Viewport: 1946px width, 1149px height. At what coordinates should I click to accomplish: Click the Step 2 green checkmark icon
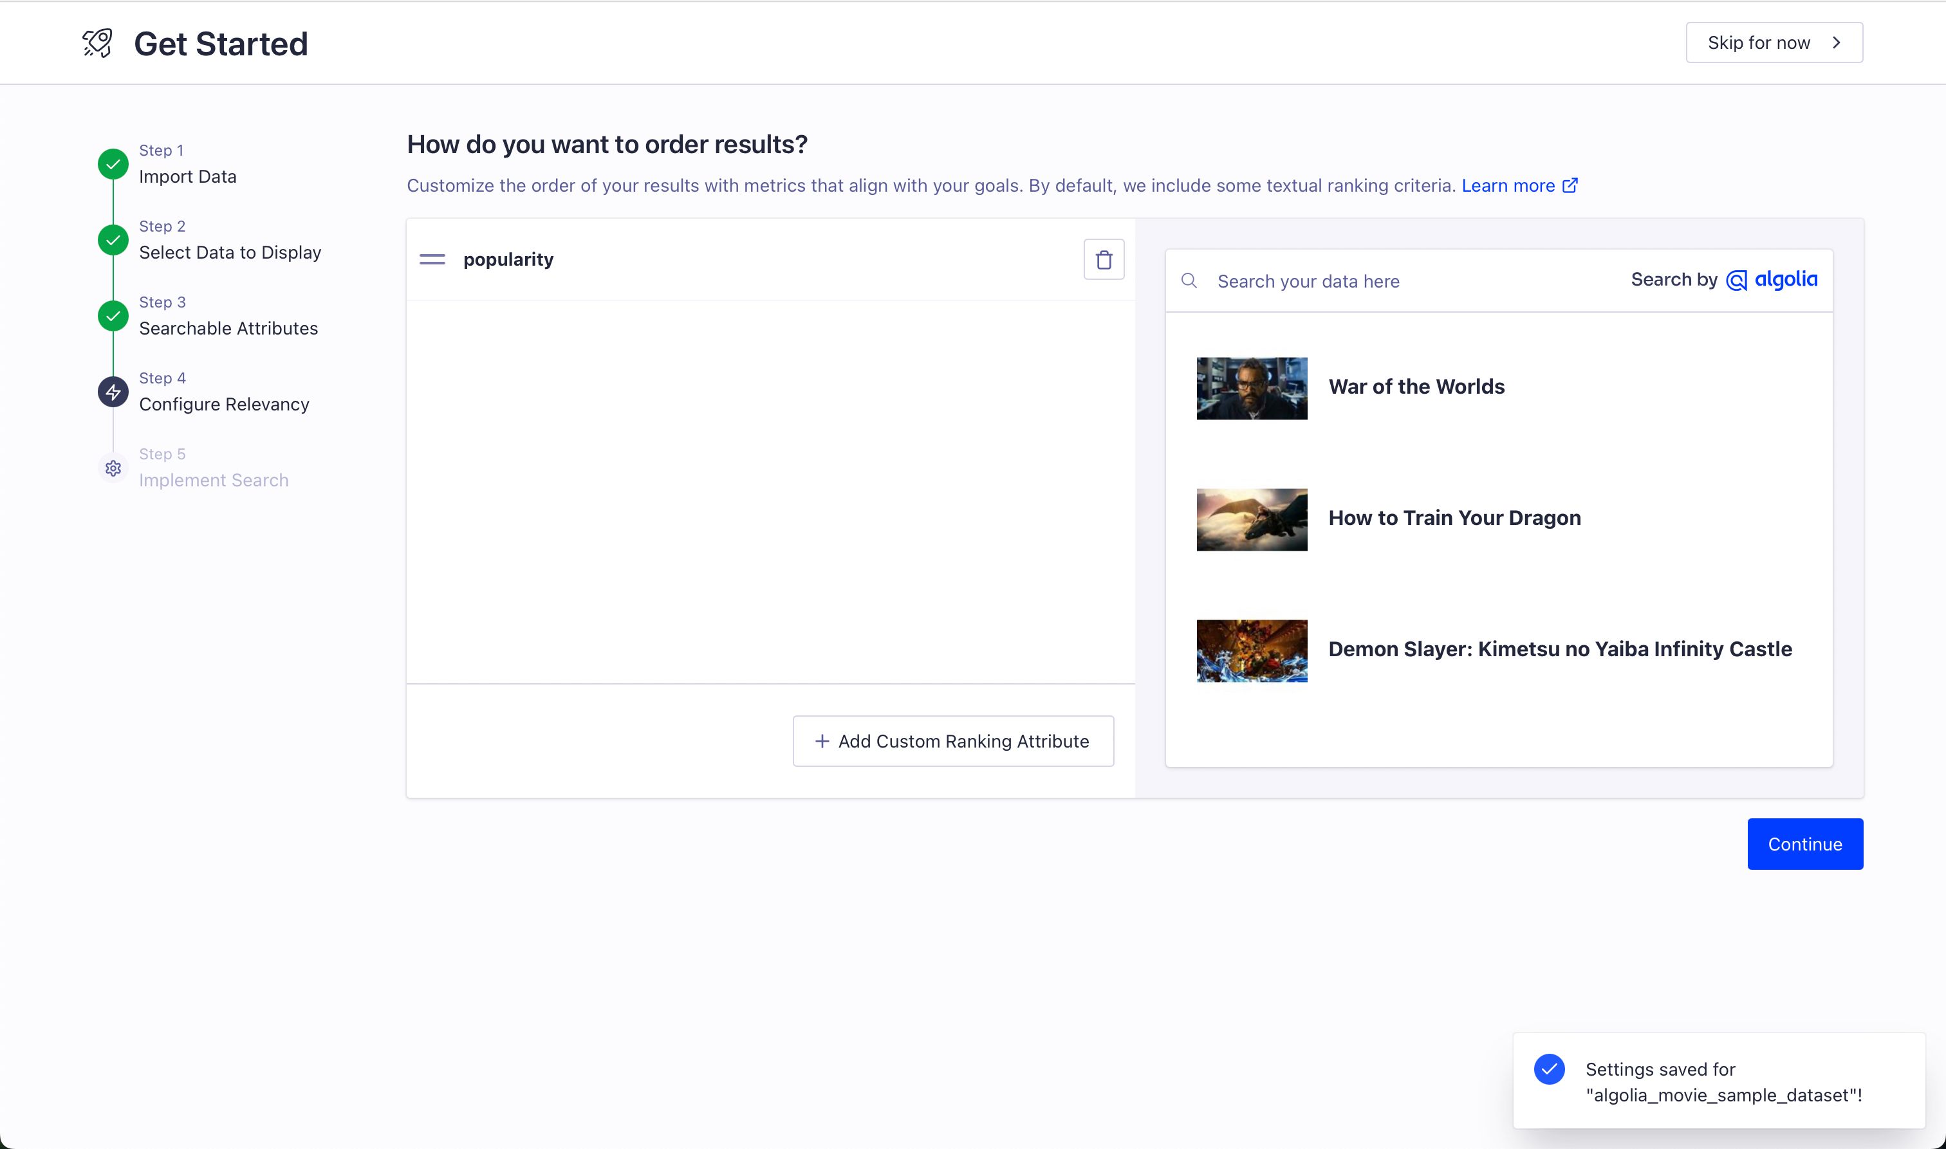coord(113,240)
